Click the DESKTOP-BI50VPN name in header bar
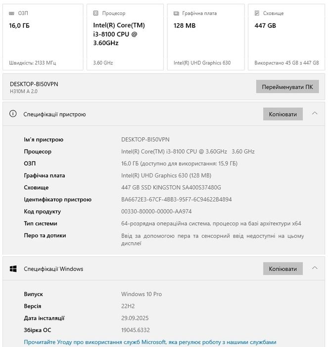Screen dimensions: 328x347 [x=34, y=84]
